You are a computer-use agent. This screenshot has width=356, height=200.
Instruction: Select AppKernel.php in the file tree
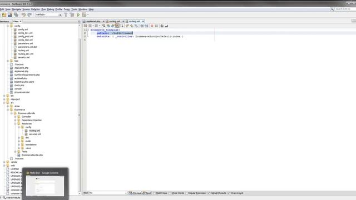21,72
